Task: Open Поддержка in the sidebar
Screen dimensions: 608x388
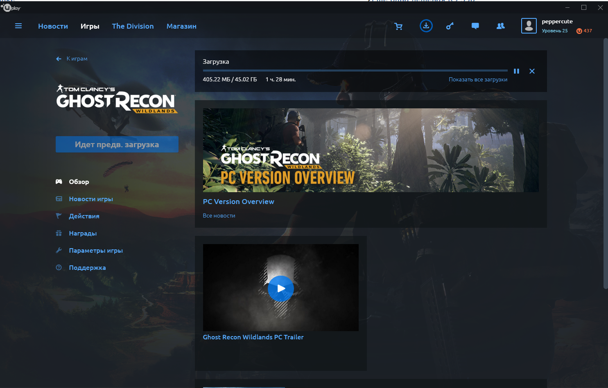Action: pos(87,268)
